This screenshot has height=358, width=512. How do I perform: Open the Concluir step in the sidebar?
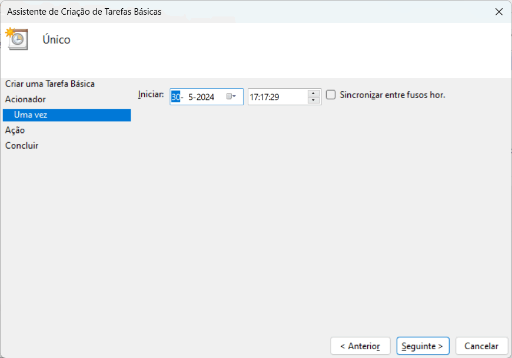[22, 145]
